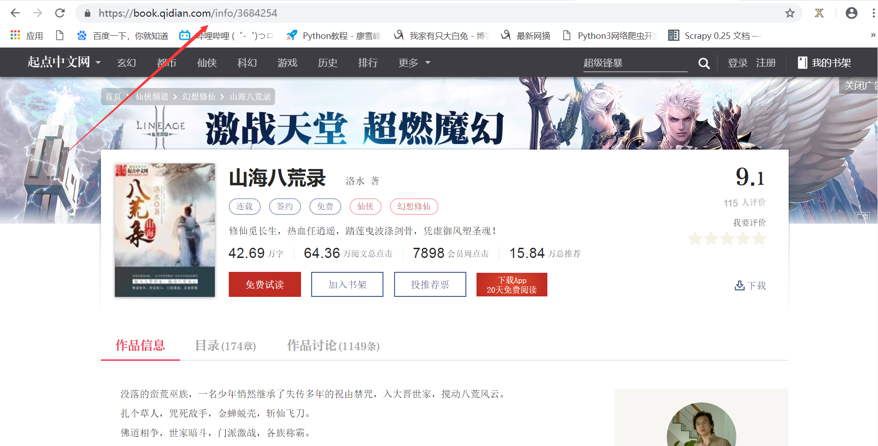Open the Apps grid bookmark icon
Image resolution: width=878 pixels, height=446 pixels.
[x=15, y=35]
